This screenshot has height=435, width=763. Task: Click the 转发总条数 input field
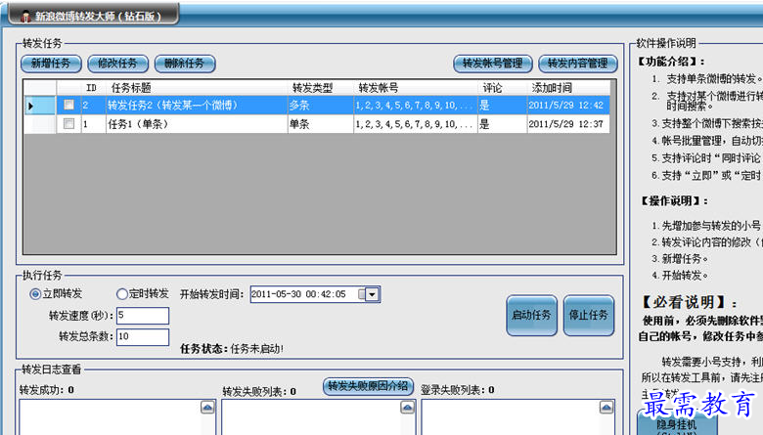[x=143, y=337]
